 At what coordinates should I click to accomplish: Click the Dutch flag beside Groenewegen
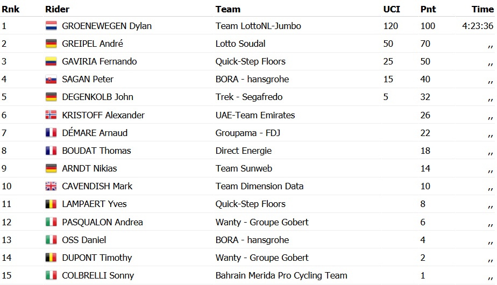(x=51, y=26)
